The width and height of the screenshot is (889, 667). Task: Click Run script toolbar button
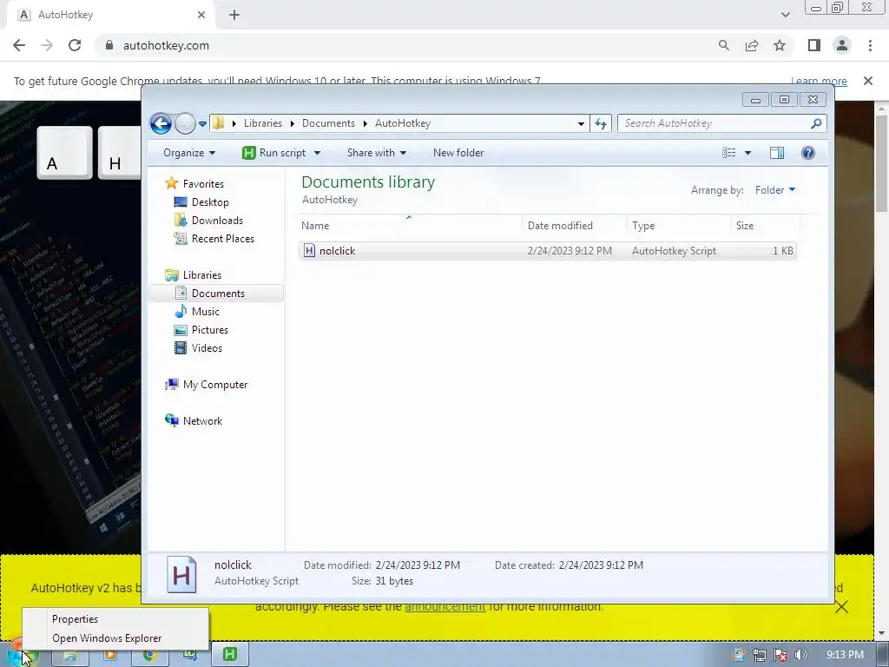pyautogui.click(x=275, y=153)
